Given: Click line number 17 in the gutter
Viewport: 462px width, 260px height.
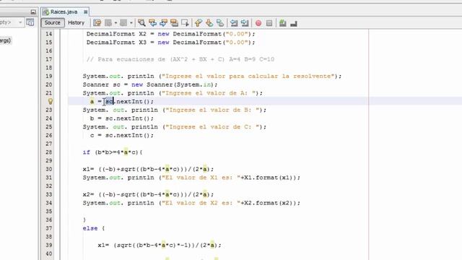Looking at the screenshot, I should click(x=48, y=59).
